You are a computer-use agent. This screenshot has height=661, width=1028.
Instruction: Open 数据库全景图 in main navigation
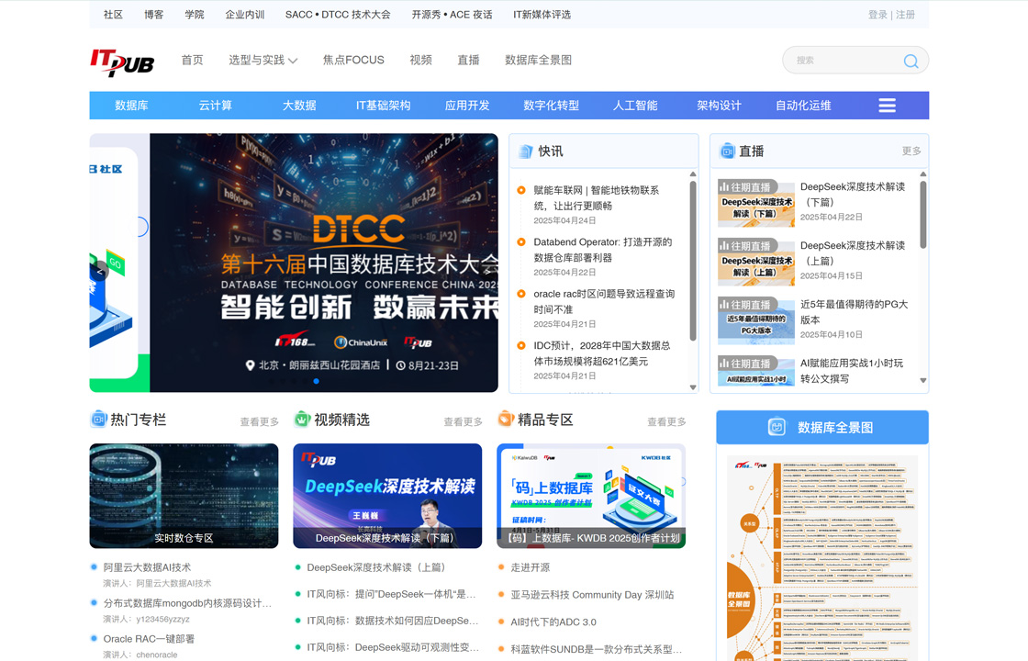point(538,61)
